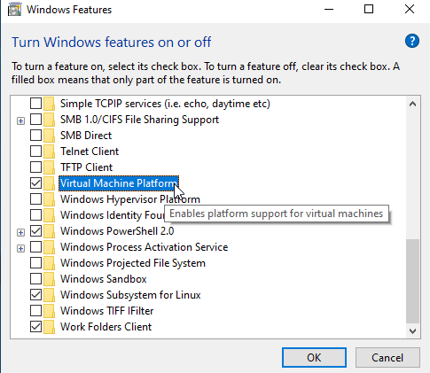Expand SMB 1.0/CIFS File Sharing Support node
The image size is (430, 373).
(20, 120)
